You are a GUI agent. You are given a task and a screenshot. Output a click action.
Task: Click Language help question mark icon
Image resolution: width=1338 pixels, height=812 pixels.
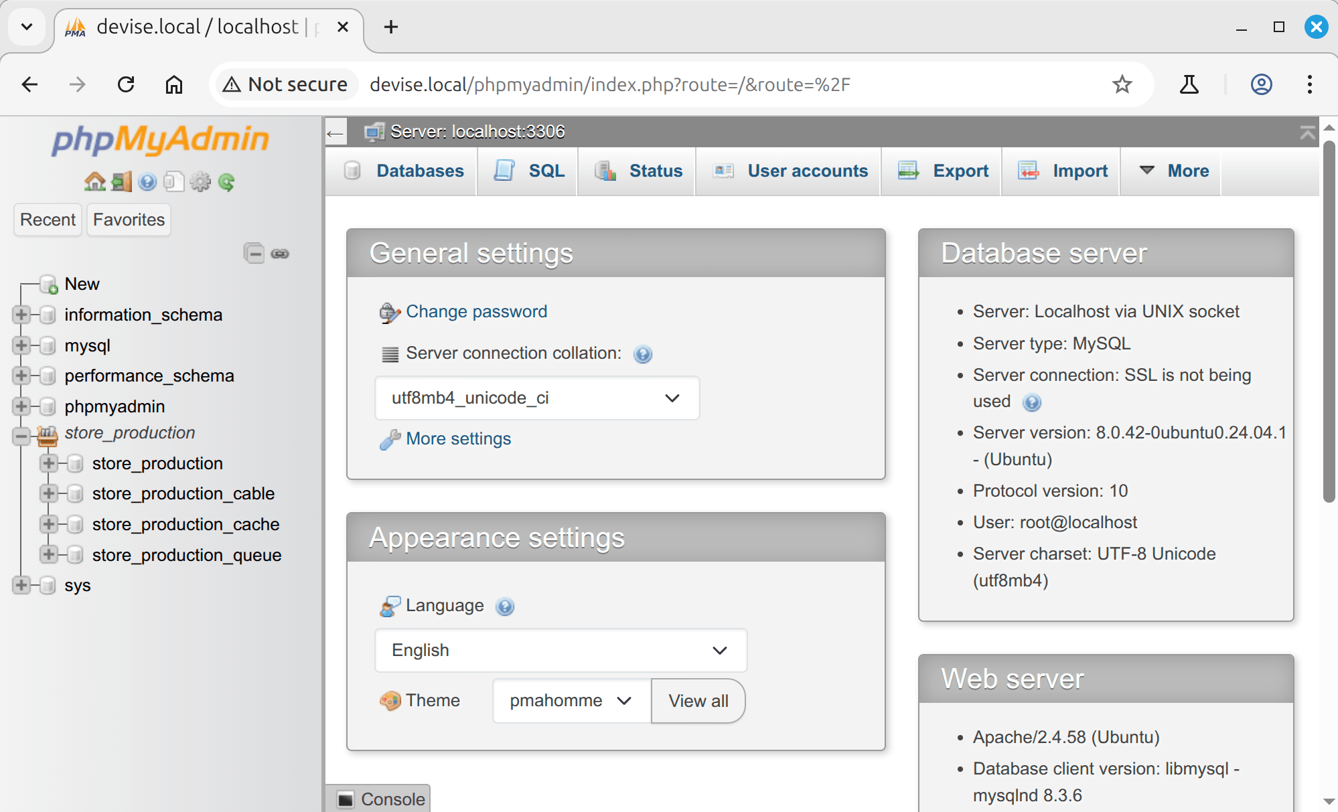[x=505, y=606]
